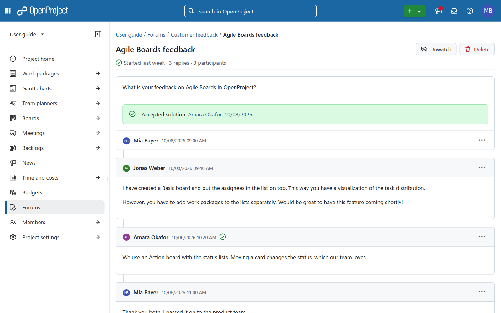
Task: Expand the Meetings submenu arrow
Action: [98, 133]
